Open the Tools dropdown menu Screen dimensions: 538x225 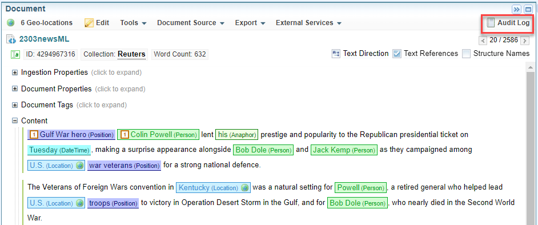pos(133,23)
